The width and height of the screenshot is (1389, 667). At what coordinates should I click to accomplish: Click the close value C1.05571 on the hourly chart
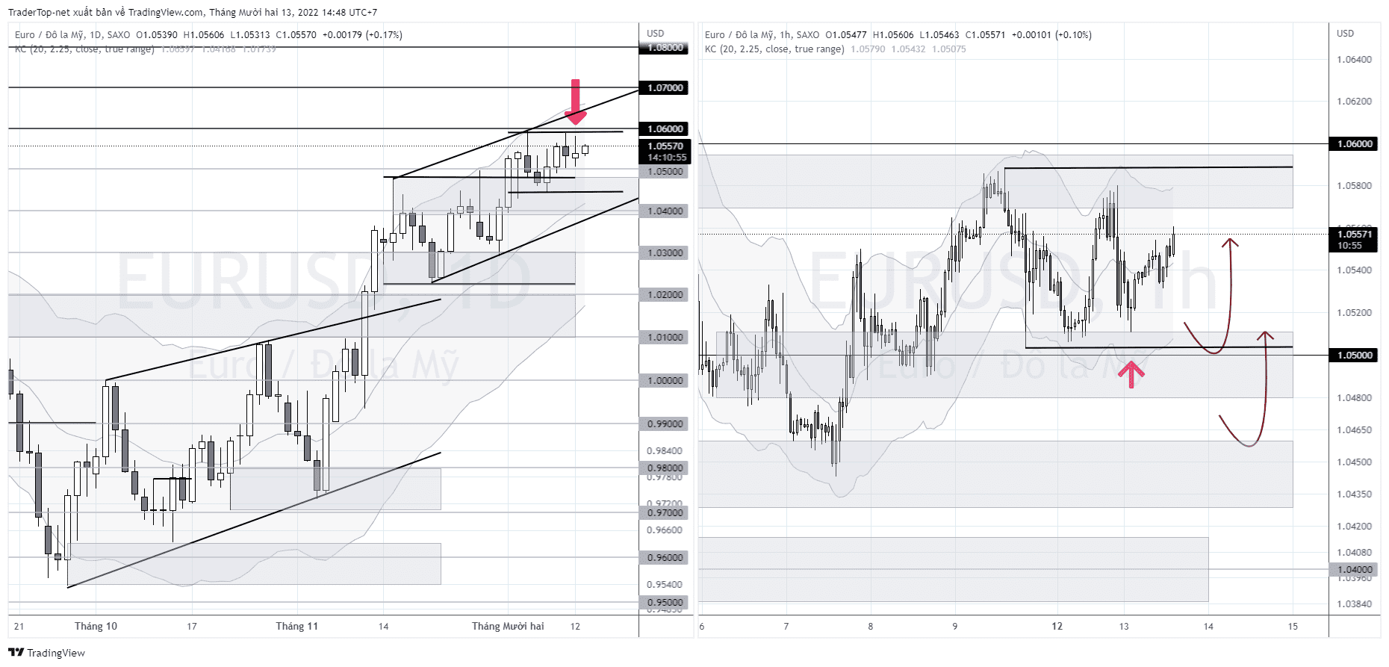[986, 35]
